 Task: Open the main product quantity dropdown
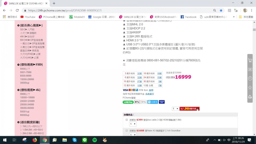tap(175, 109)
